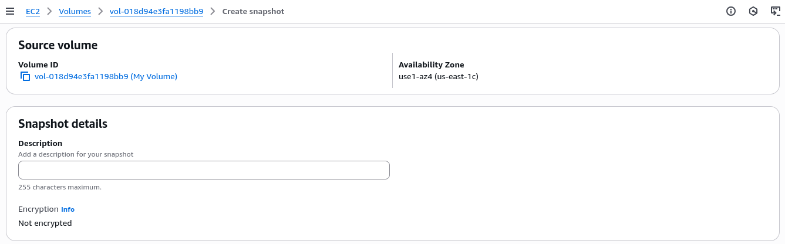Click the Source volume heading
Viewport: 785px width, 244px height.
point(58,45)
